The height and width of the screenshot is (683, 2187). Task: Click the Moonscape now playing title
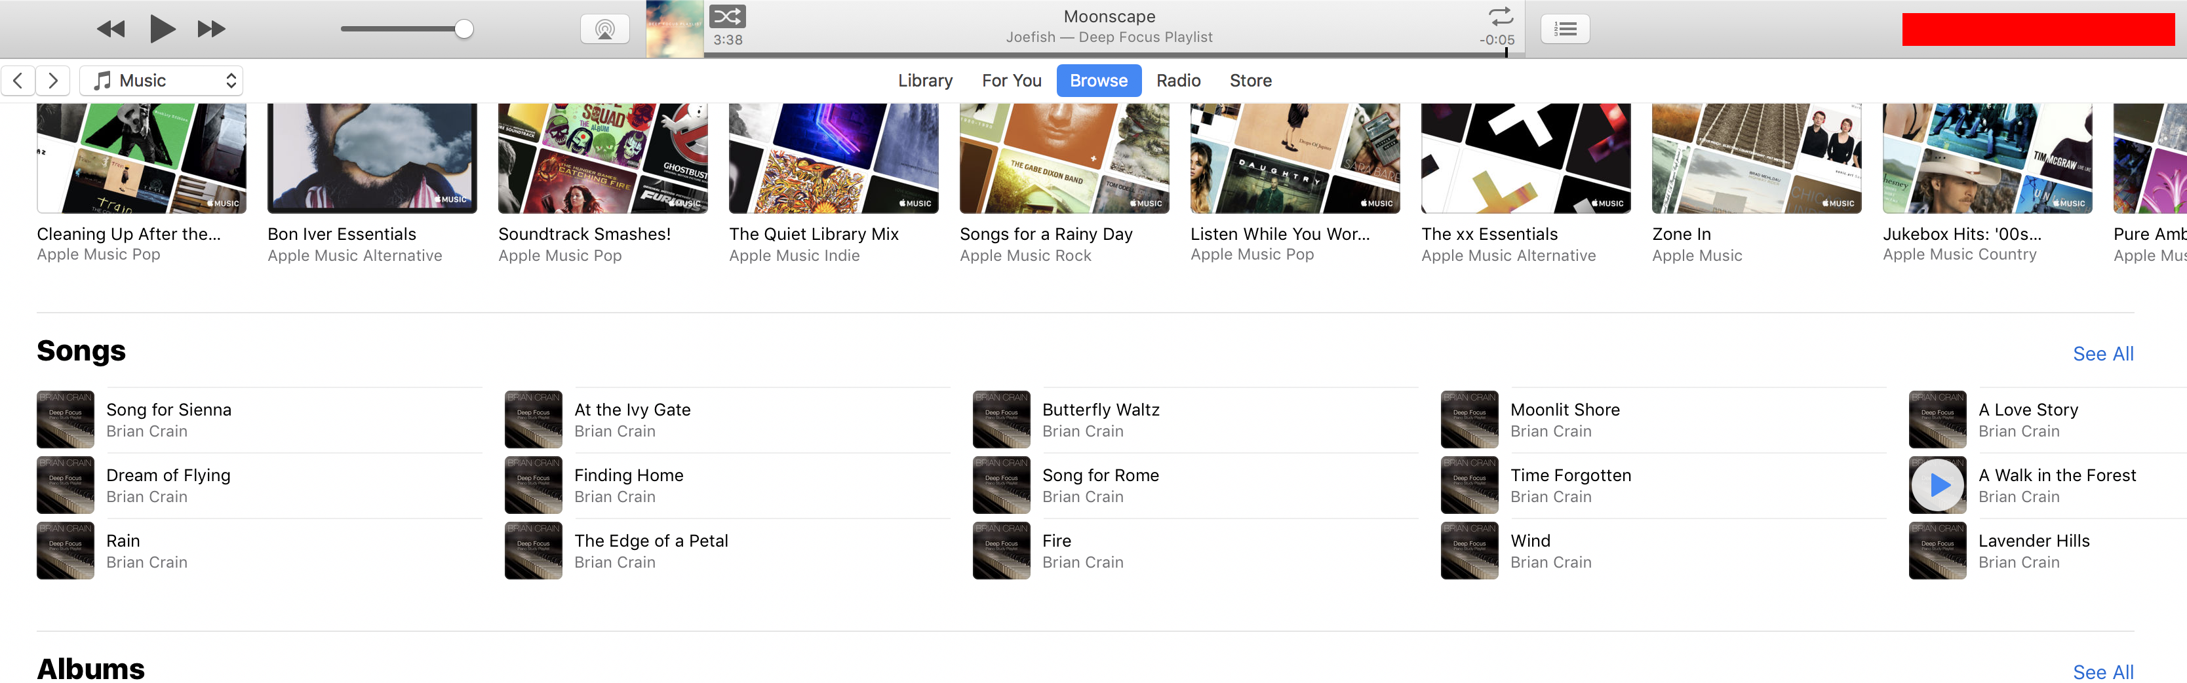click(x=1109, y=16)
